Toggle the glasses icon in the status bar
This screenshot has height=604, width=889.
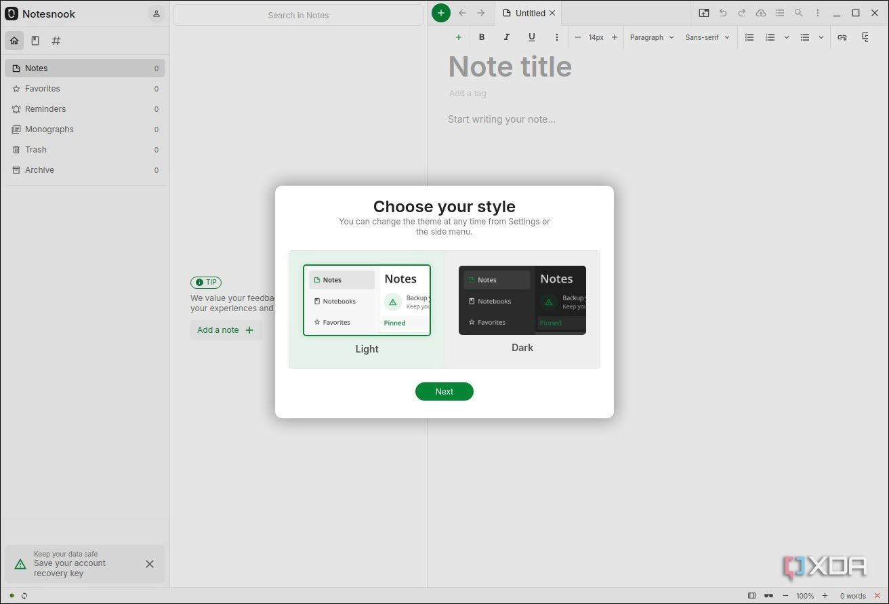[768, 596]
